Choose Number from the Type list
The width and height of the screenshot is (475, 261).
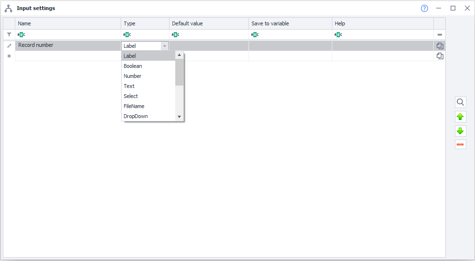(x=132, y=76)
